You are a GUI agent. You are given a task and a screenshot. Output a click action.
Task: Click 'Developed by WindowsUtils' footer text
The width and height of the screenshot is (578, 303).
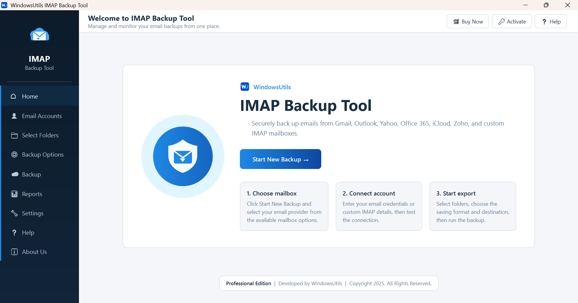tap(310, 283)
